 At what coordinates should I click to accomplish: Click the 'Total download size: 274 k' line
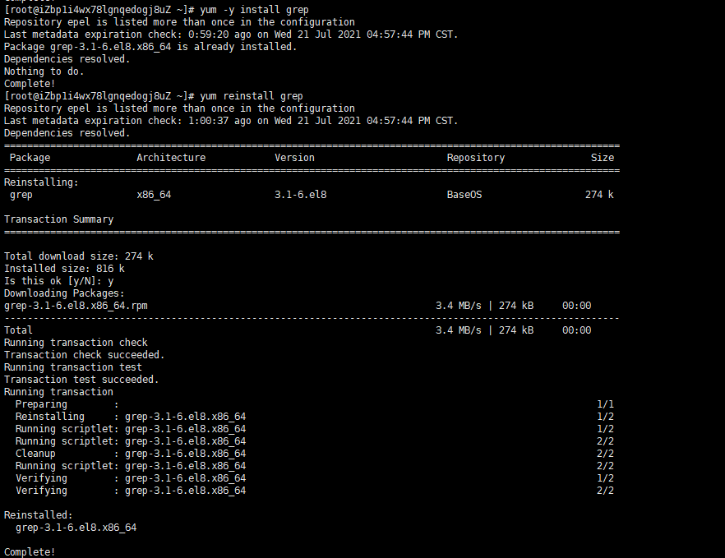click(x=78, y=256)
